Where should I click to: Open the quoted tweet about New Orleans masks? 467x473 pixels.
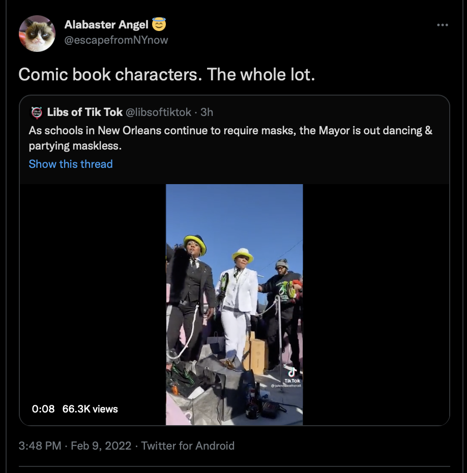click(x=230, y=137)
